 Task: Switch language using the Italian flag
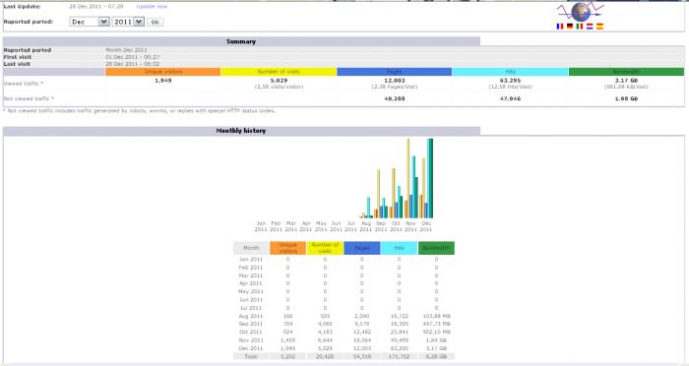580,27
